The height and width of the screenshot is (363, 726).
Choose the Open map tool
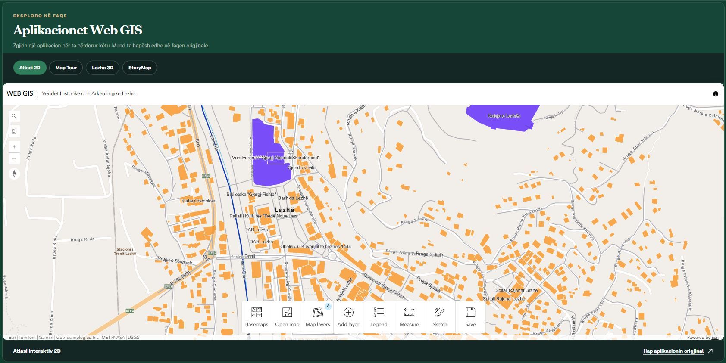(x=287, y=317)
